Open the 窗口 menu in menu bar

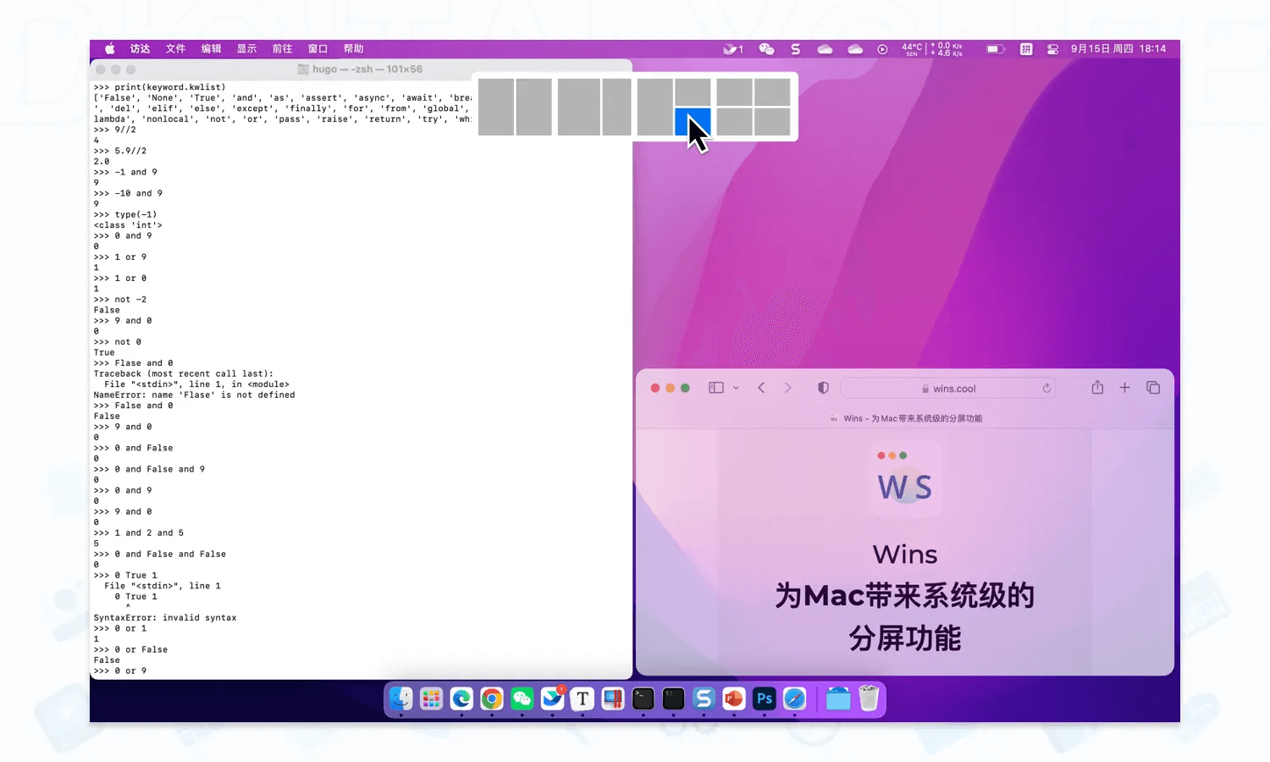[x=317, y=49]
